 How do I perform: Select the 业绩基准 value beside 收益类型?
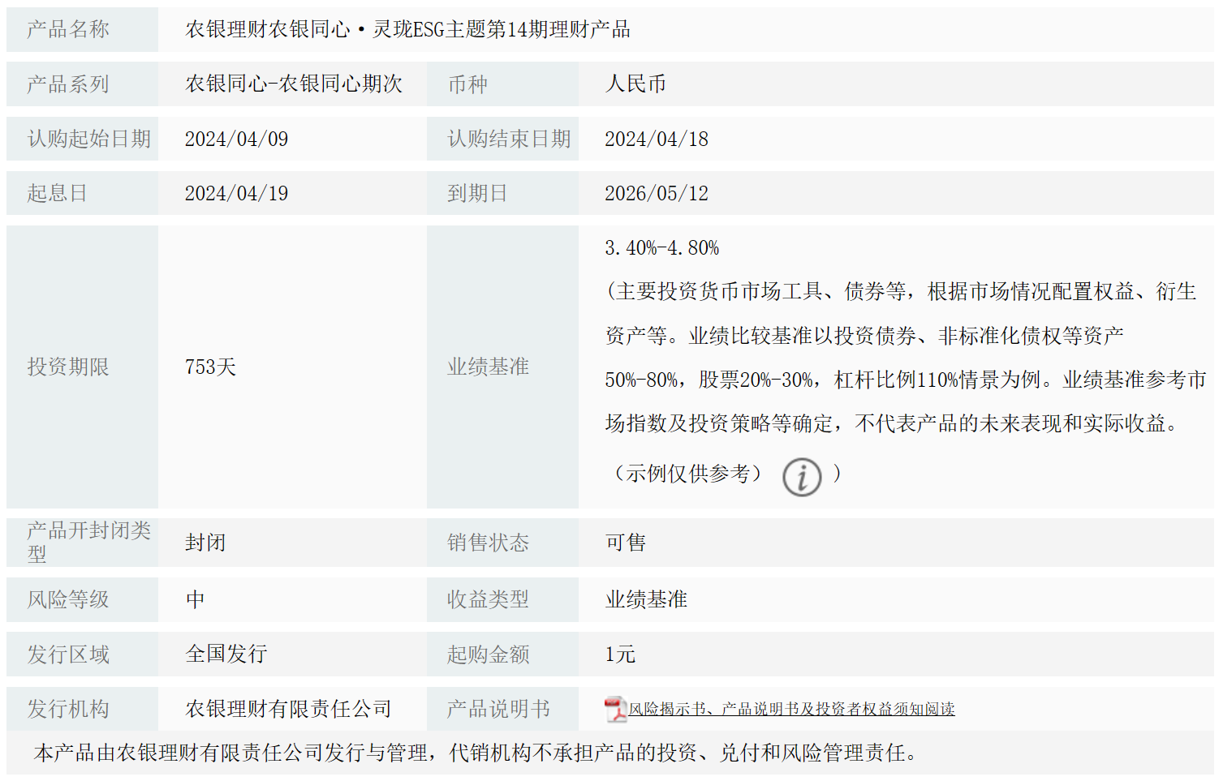[646, 600]
